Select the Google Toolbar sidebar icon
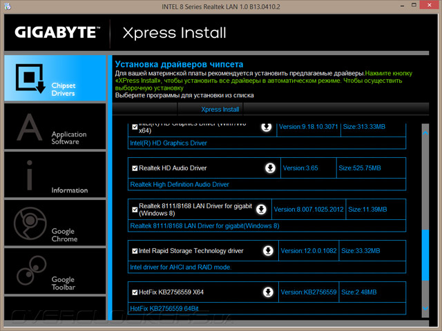This screenshot has height=331, width=442. coord(31,270)
